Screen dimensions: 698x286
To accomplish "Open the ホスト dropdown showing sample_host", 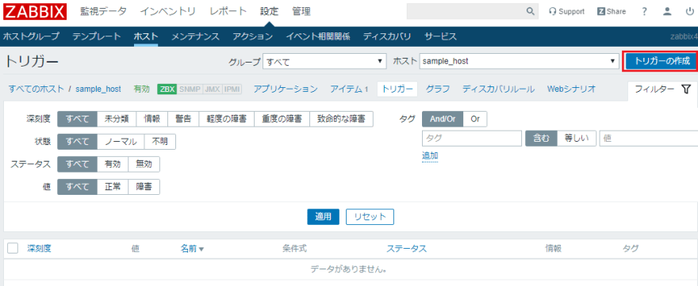I will pos(519,61).
